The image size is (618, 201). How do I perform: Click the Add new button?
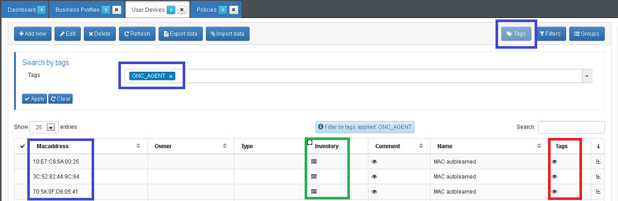point(32,34)
